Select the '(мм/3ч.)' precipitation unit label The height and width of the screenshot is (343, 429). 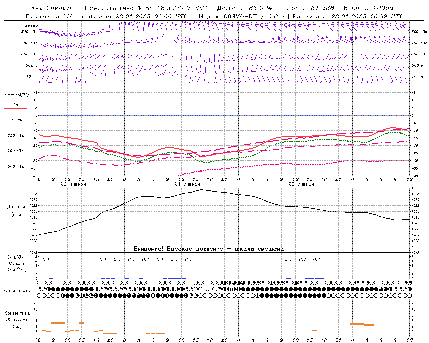pos(17,257)
